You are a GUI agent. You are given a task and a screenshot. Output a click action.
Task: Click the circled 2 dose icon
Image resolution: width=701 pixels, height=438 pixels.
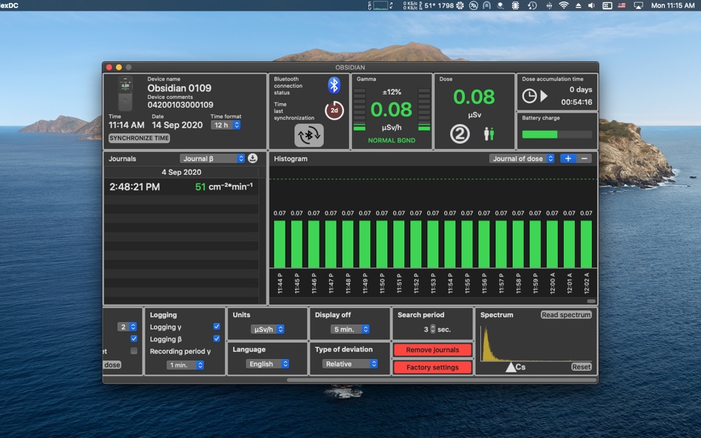(460, 133)
